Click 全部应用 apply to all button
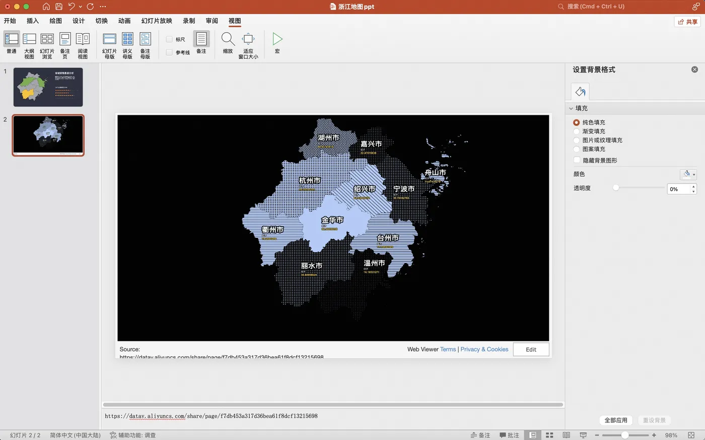Image resolution: width=705 pixels, height=440 pixels. (616, 420)
